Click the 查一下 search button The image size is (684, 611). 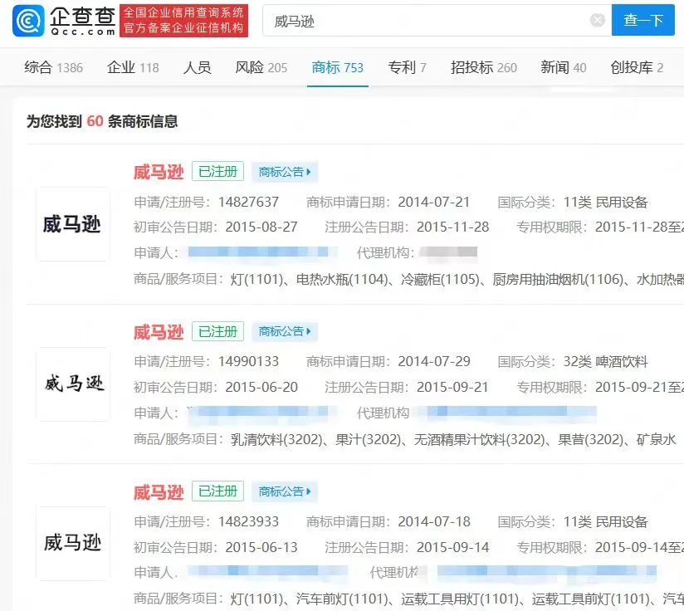pos(643,20)
